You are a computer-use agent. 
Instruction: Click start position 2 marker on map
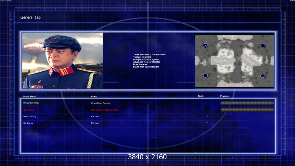[263, 76]
